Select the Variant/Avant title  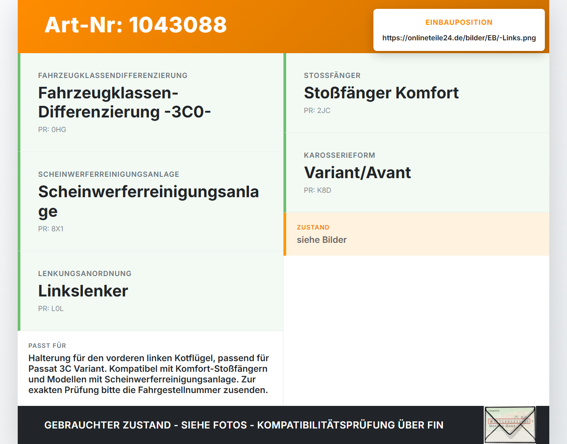click(x=357, y=173)
